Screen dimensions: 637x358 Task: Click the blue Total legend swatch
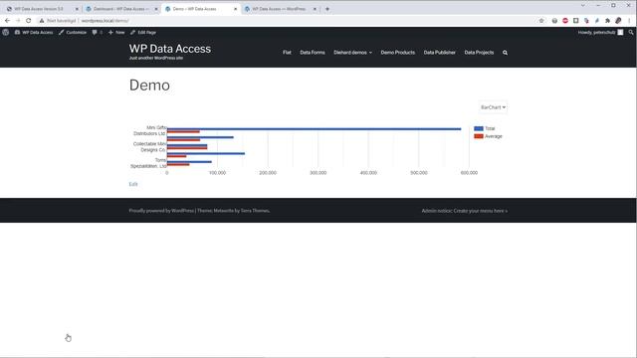pyautogui.click(x=479, y=128)
